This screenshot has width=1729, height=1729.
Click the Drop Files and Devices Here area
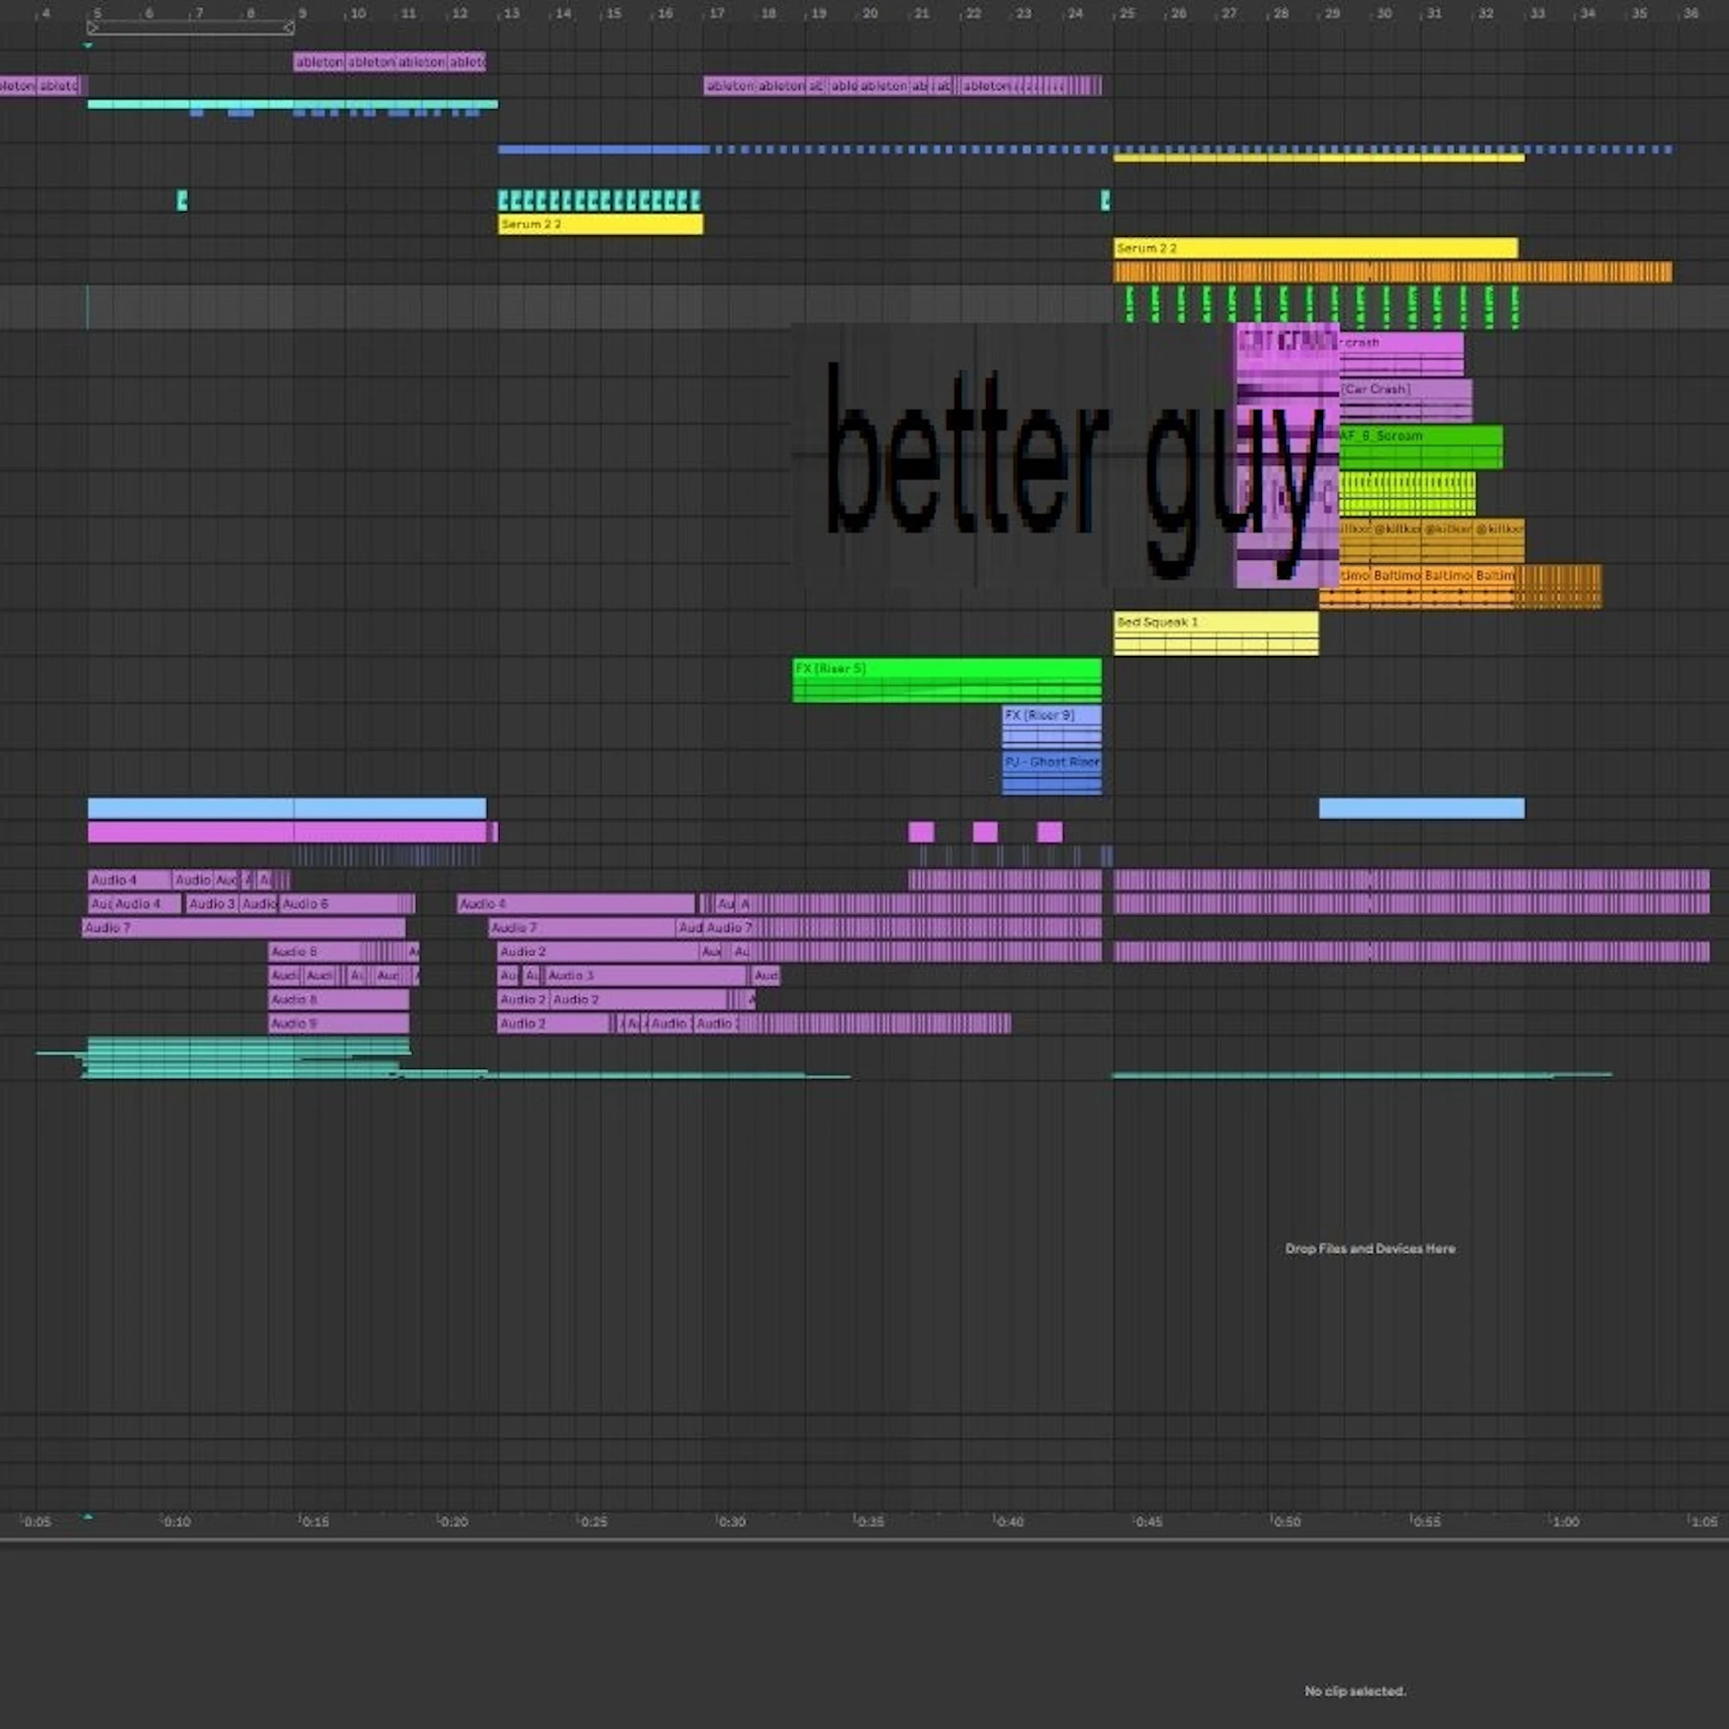(x=1369, y=1249)
